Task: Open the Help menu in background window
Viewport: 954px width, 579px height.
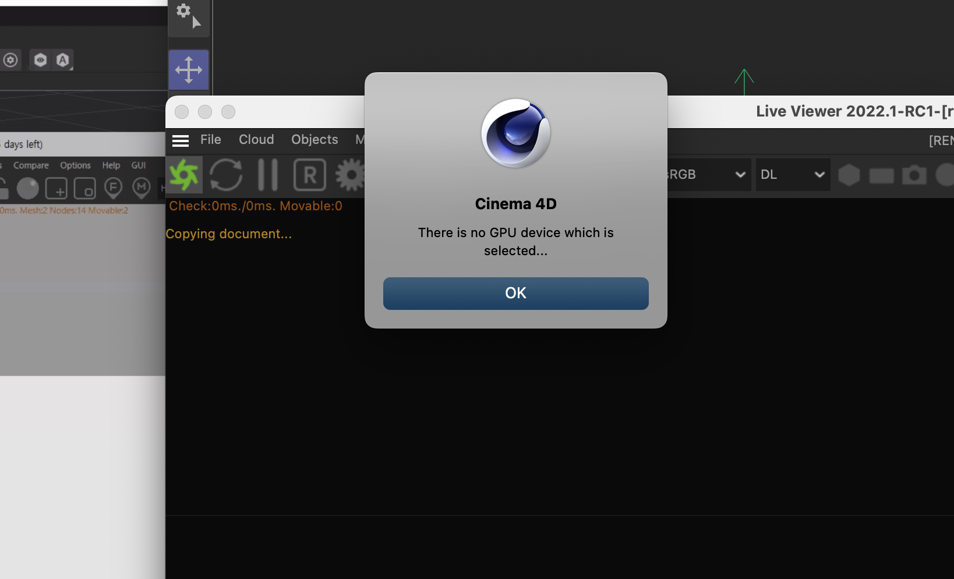Action: click(x=111, y=165)
